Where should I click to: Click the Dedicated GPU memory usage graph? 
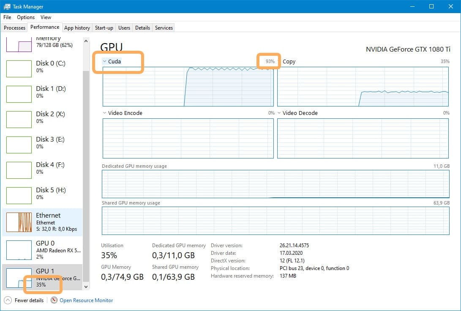click(x=276, y=184)
